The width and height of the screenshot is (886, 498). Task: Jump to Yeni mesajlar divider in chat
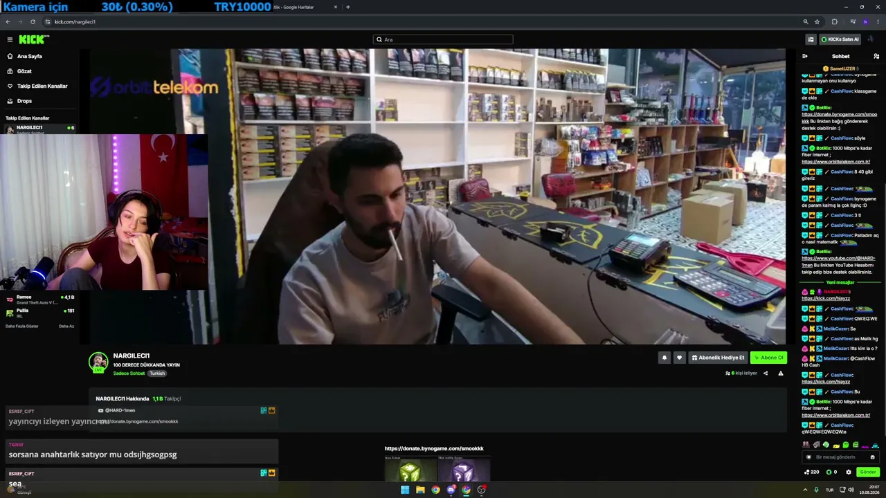(x=840, y=282)
